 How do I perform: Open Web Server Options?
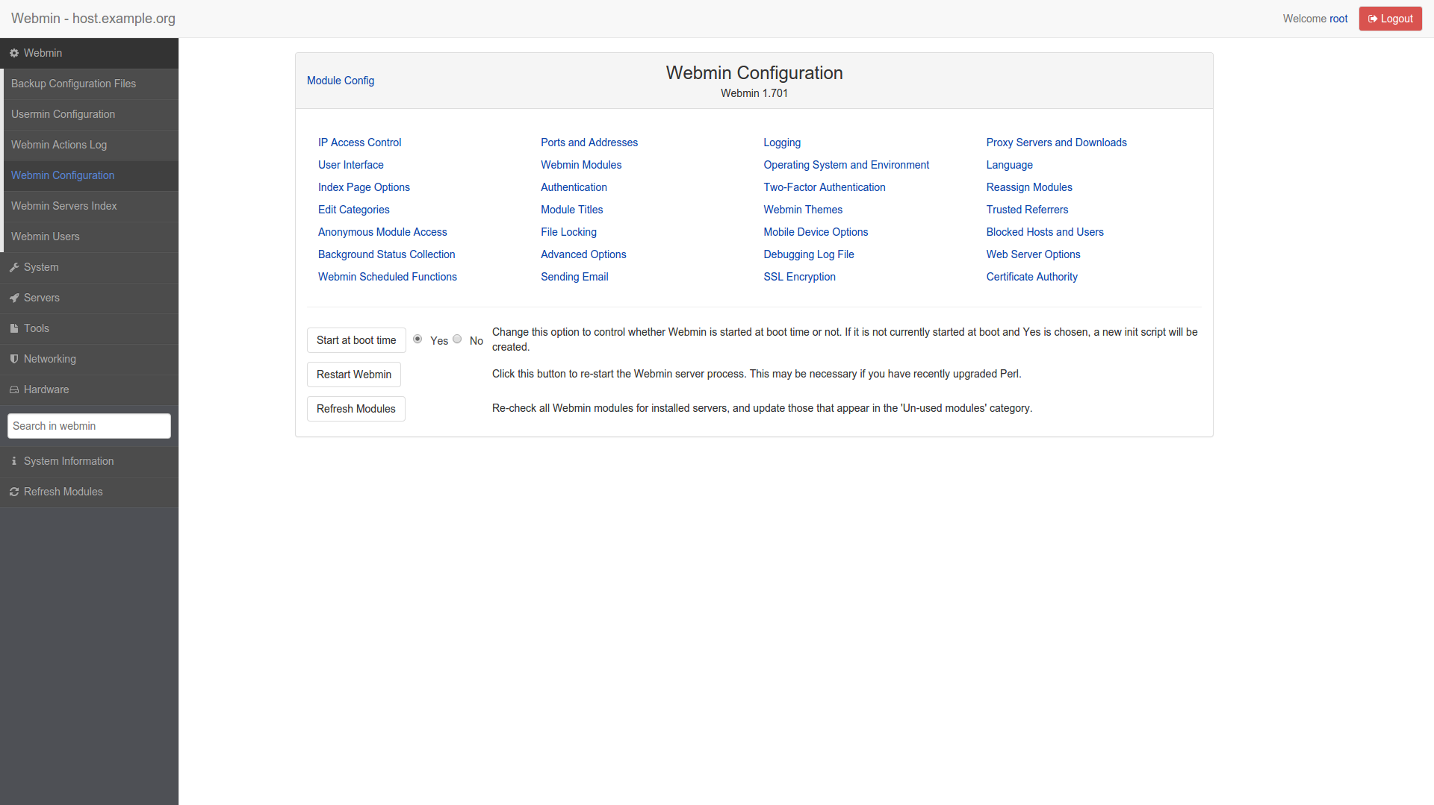[x=1033, y=254]
